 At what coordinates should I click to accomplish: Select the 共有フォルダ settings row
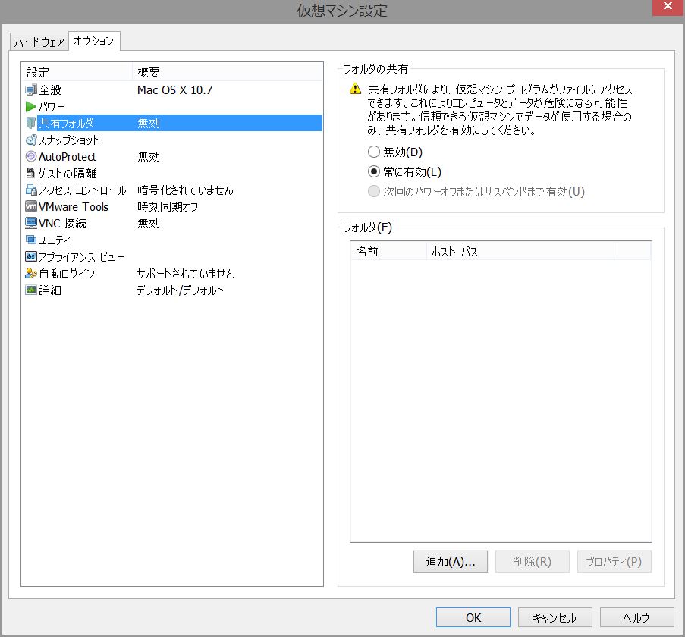172,123
